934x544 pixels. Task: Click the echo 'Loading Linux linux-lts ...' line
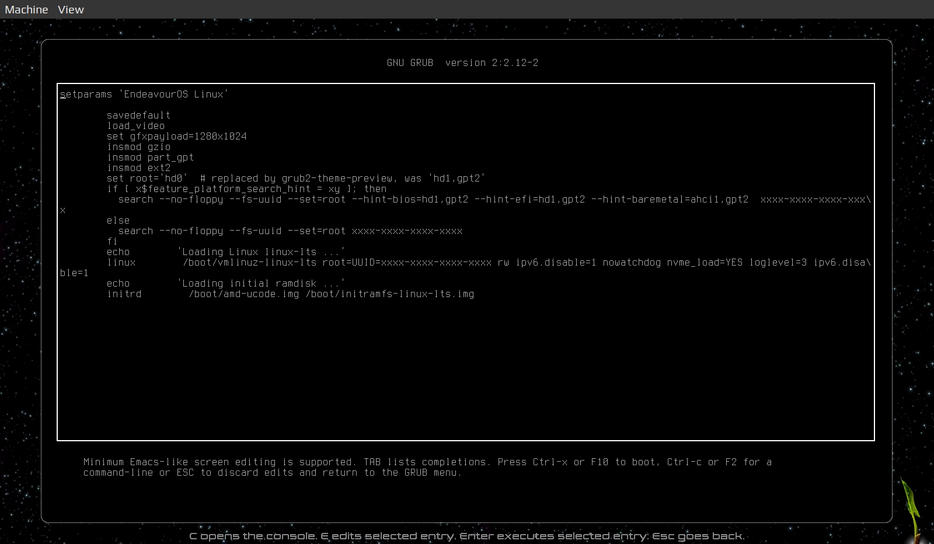[x=226, y=252]
